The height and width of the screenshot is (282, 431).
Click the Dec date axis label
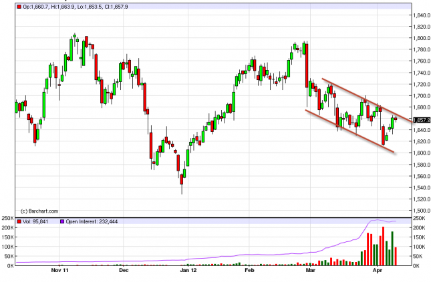pyautogui.click(x=124, y=270)
